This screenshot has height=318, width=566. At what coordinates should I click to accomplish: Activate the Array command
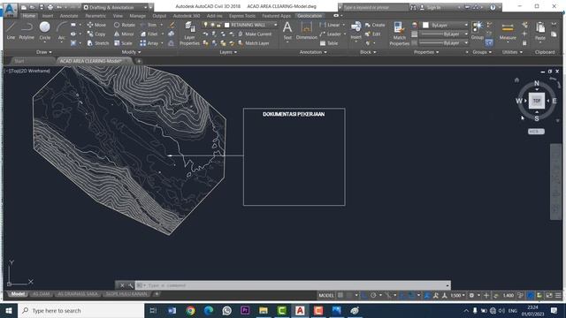pos(149,43)
